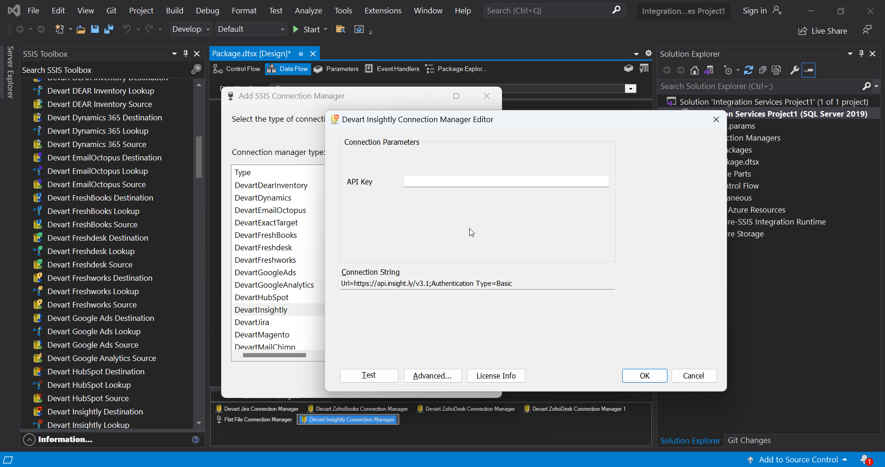Image resolution: width=885 pixels, height=467 pixels.
Task: Click the Variables grid icon in designer
Action: (x=644, y=68)
